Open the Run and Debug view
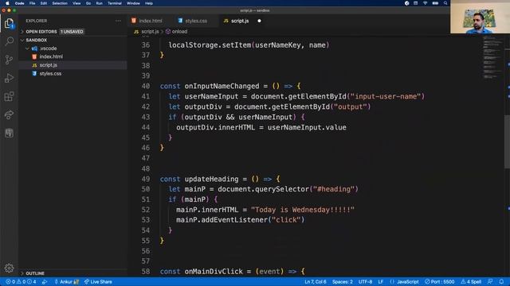This screenshot has width=510, height=286. pyautogui.click(x=9, y=78)
